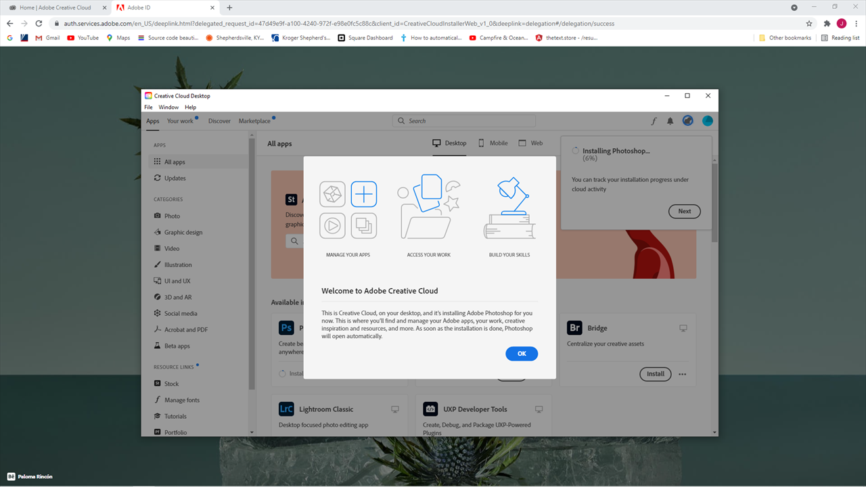Open the Gmail bookmark
The width and height of the screenshot is (866, 487).
coord(47,38)
